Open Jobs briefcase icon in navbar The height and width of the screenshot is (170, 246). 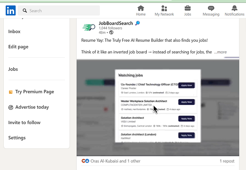187,8
